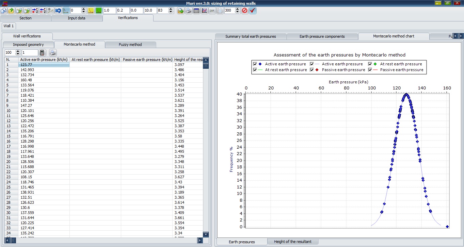Select the Verifications tab
The width and height of the screenshot is (464, 247).
point(128,18)
